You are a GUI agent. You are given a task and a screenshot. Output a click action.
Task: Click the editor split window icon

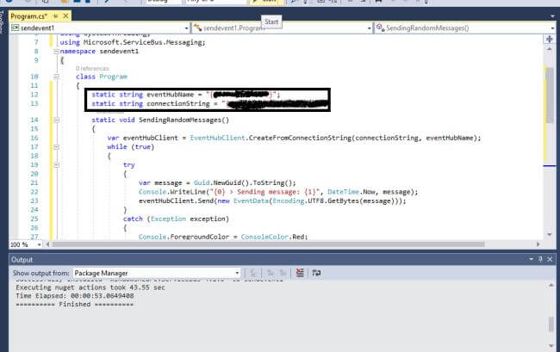pos(550,39)
